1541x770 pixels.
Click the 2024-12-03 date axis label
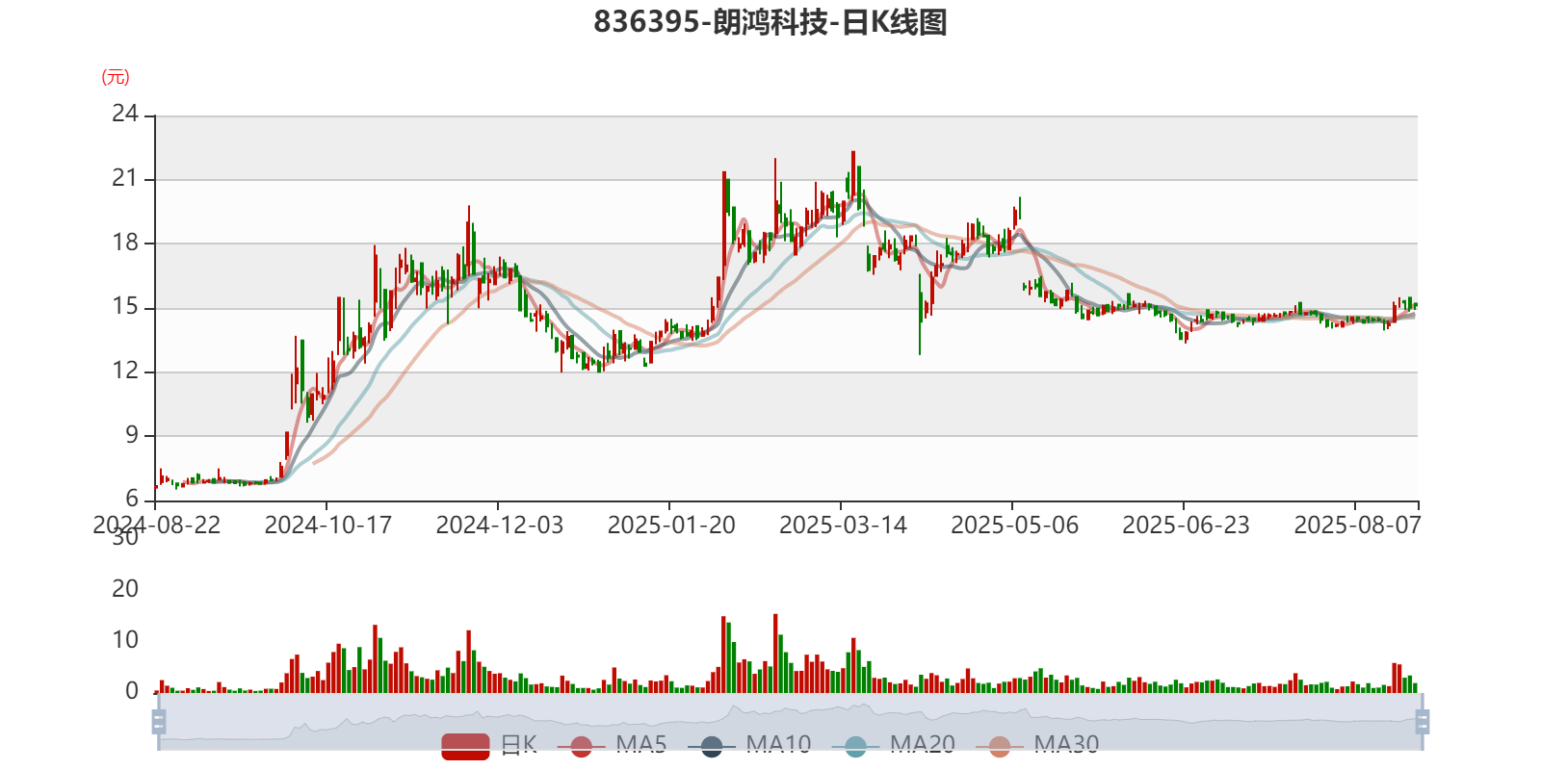[x=499, y=526]
